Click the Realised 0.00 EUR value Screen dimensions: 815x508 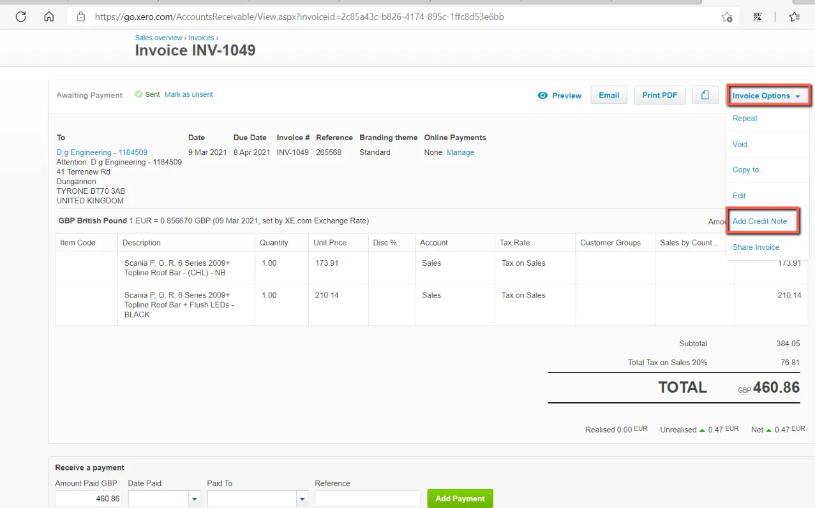tap(632, 429)
